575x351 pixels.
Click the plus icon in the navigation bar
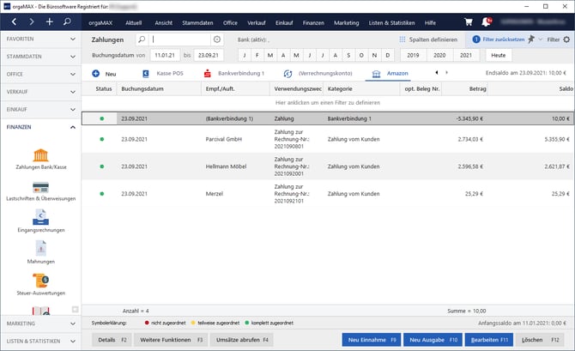pyautogui.click(x=49, y=22)
